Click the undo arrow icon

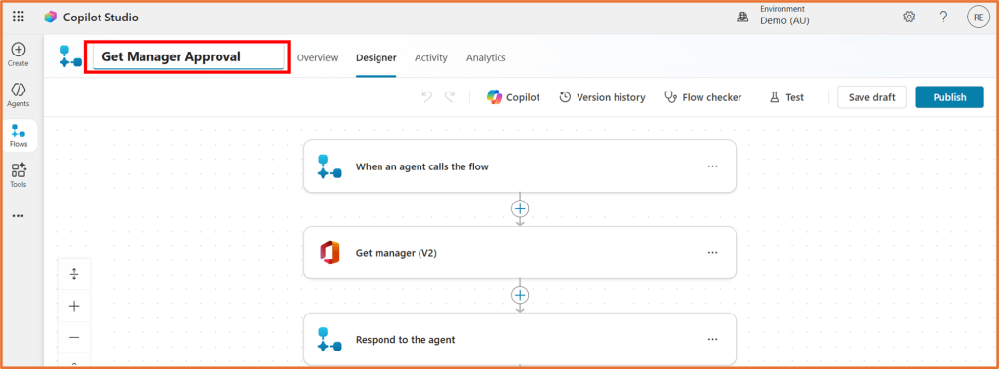tap(427, 97)
